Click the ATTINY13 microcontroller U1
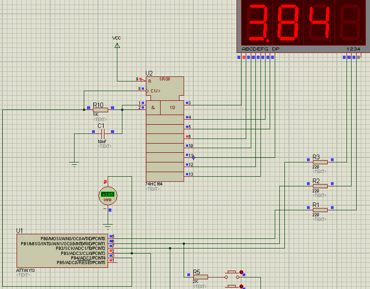 coord(63,250)
